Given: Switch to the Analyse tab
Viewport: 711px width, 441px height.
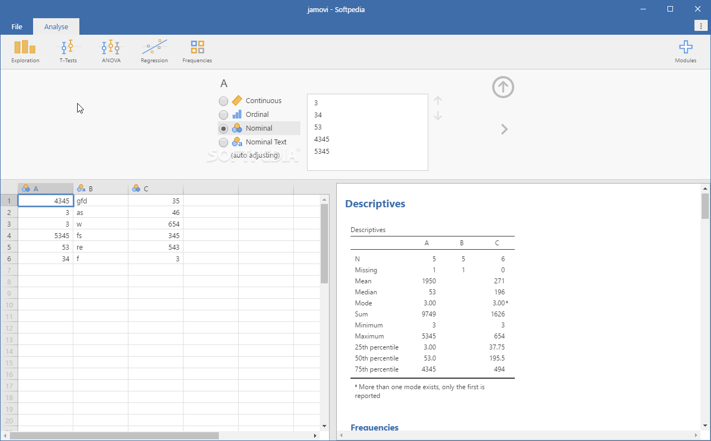Looking at the screenshot, I should pos(56,26).
